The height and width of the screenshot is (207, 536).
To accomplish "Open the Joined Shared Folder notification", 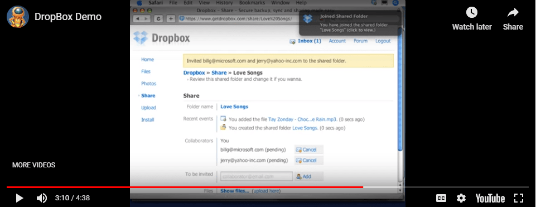I will pos(350,23).
